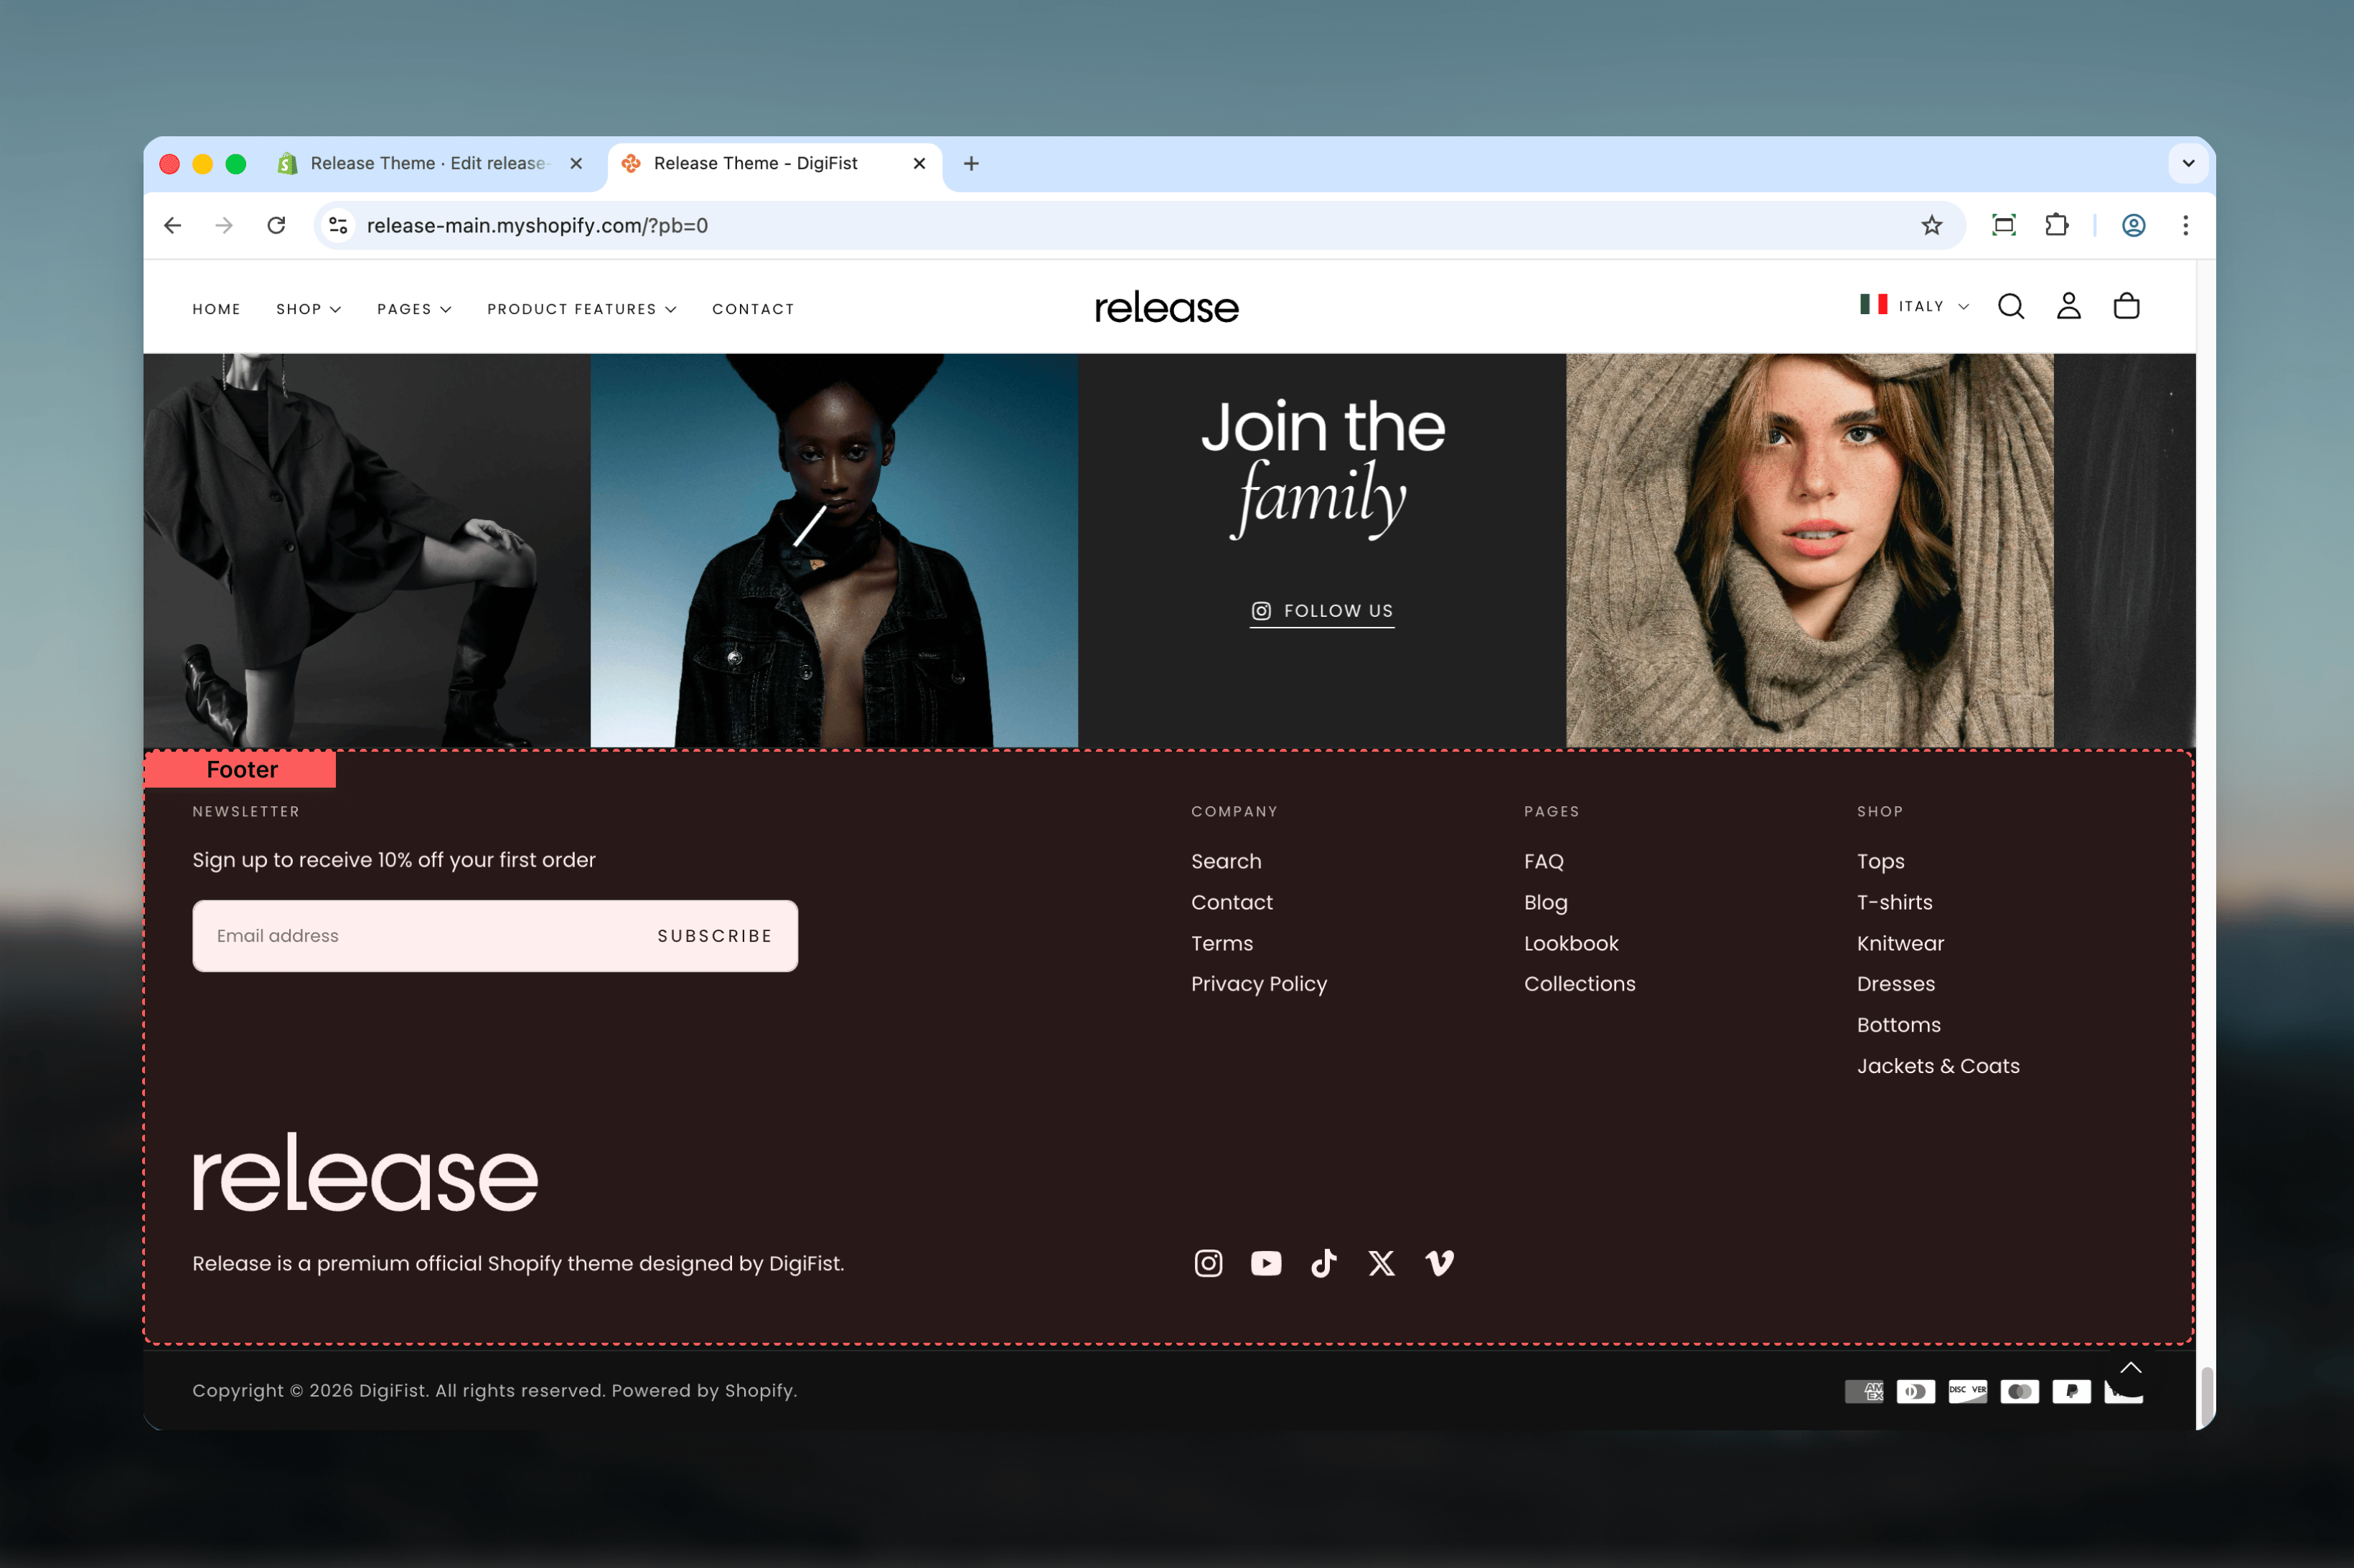Open footer Contact link
The height and width of the screenshot is (1568, 2354).
(x=1232, y=902)
